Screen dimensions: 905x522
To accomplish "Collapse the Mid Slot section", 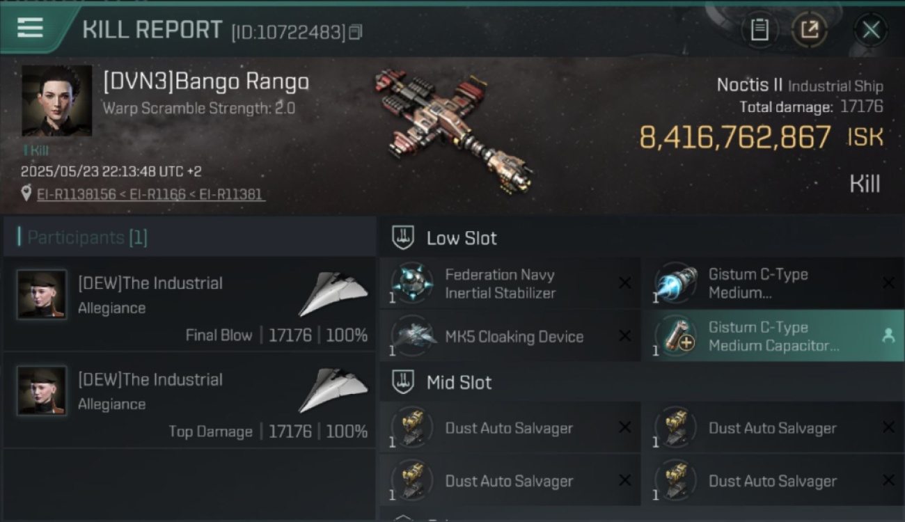I will click(403, 382).
